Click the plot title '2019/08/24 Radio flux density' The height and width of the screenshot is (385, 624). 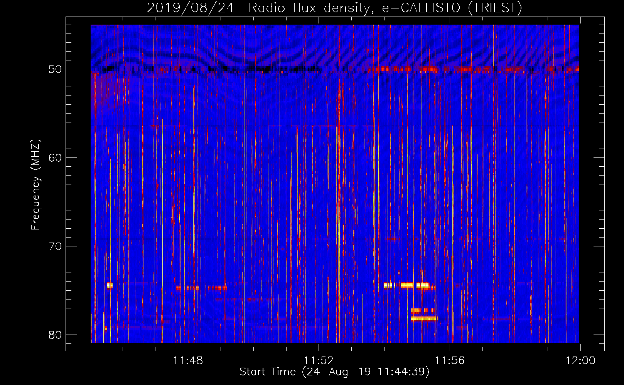pos(334,8)
